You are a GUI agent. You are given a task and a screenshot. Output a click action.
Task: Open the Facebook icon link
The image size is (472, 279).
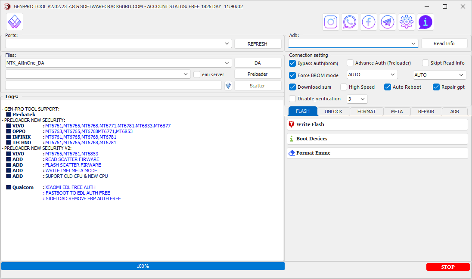click(369, 22)
